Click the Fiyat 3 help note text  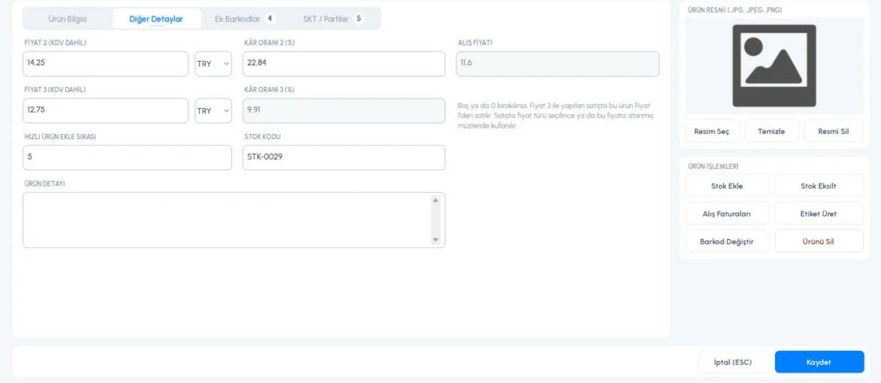pos(554,115)
